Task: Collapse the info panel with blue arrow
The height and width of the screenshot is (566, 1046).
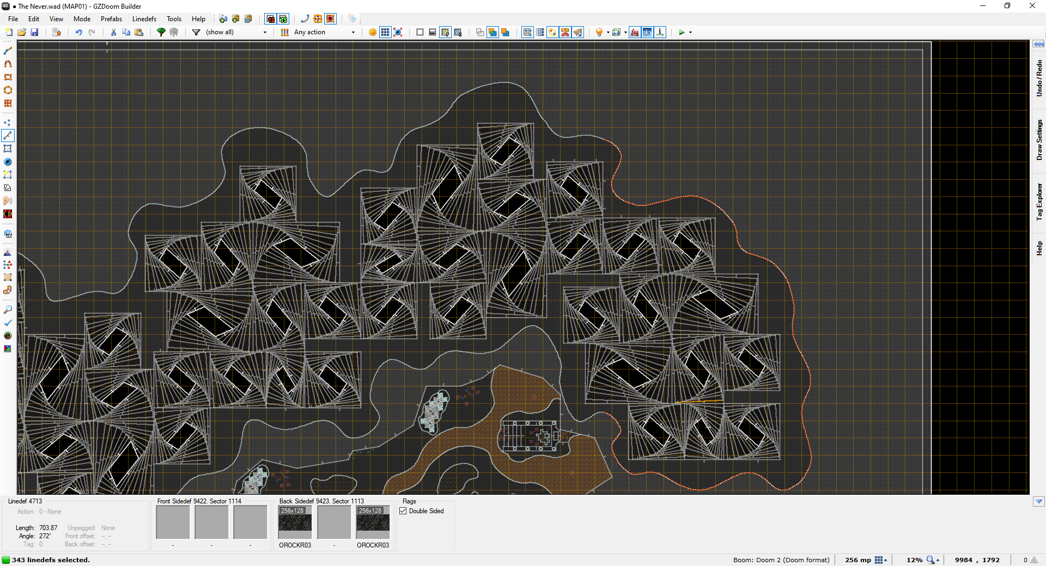Action: click(1038, 501)
